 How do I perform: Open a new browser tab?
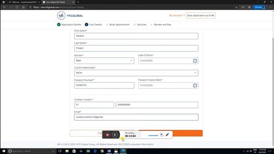[x=78, y=2]
